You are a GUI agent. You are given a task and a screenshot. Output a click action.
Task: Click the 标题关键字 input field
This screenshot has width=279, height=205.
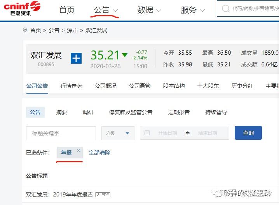click(x=61, y=133)
